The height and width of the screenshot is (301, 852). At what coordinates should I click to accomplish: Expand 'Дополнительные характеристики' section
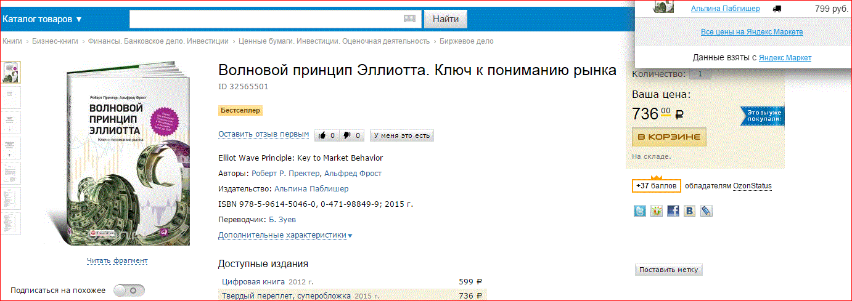[x=285, y=235]
